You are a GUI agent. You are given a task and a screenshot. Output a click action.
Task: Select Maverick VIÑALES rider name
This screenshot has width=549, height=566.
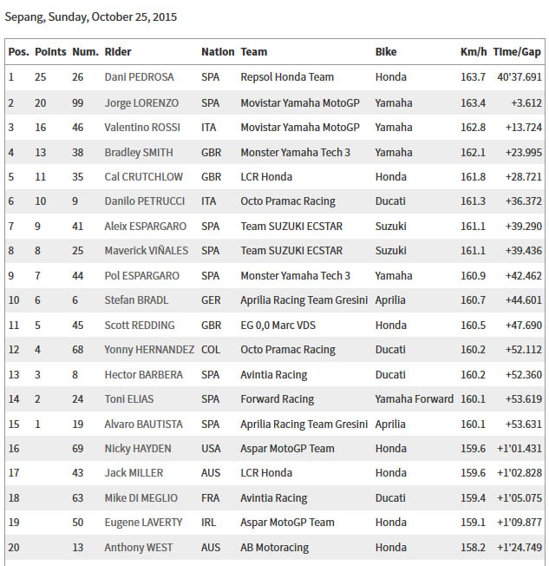click(147, 251)
